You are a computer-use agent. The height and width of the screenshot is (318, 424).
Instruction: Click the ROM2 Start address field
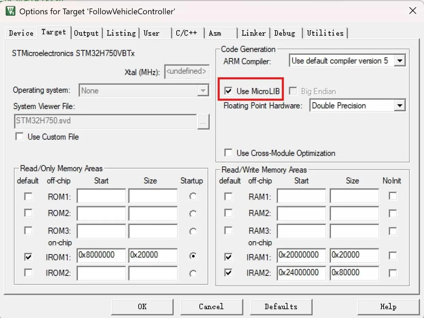tap(101, 213)
